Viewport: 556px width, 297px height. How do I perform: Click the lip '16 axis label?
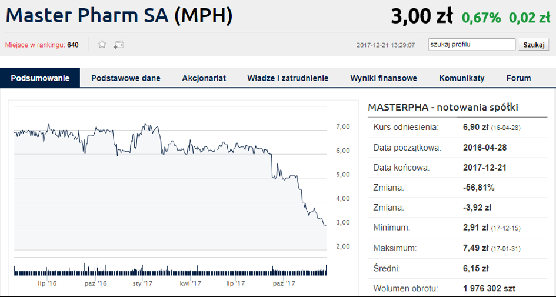pos(47,283)
